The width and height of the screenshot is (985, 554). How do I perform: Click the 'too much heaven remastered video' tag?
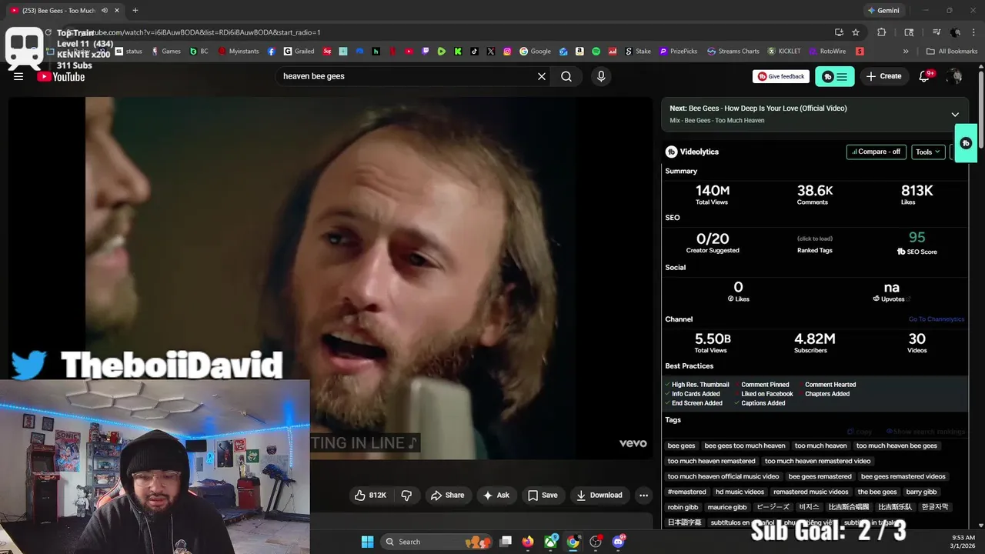(x=817, y=461)
